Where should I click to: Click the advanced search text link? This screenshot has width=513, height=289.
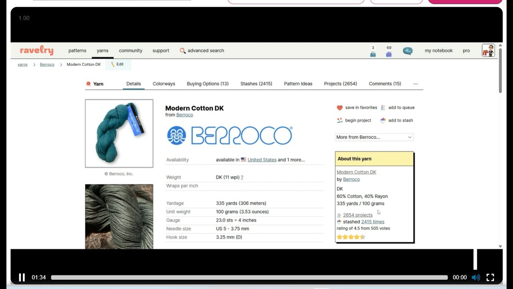[x=206, y=51]
